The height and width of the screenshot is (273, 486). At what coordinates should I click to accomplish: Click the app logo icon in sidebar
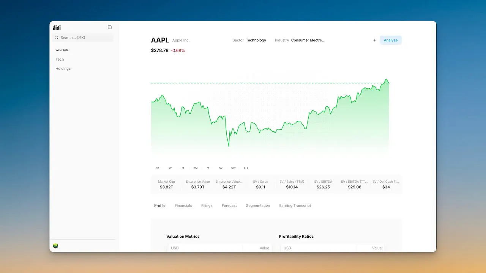tap(57, 28)
